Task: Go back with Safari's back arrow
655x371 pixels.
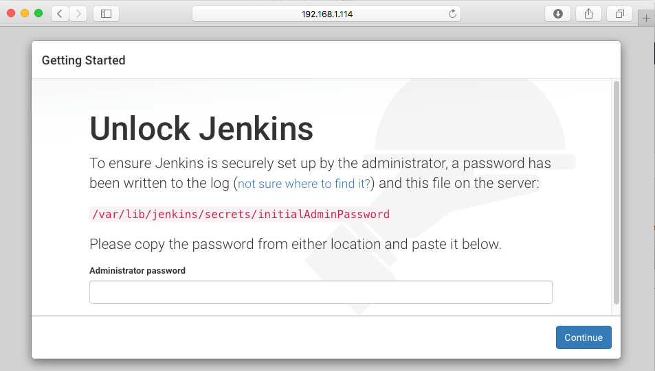Action: (x=60, y=14)
